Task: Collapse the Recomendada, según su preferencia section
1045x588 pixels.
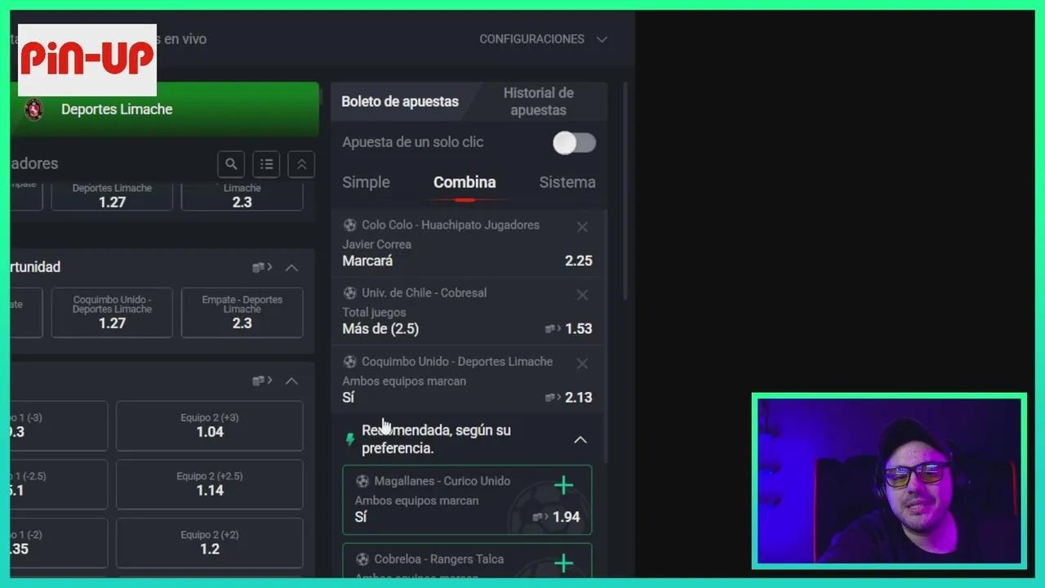Action: [580, 439]
